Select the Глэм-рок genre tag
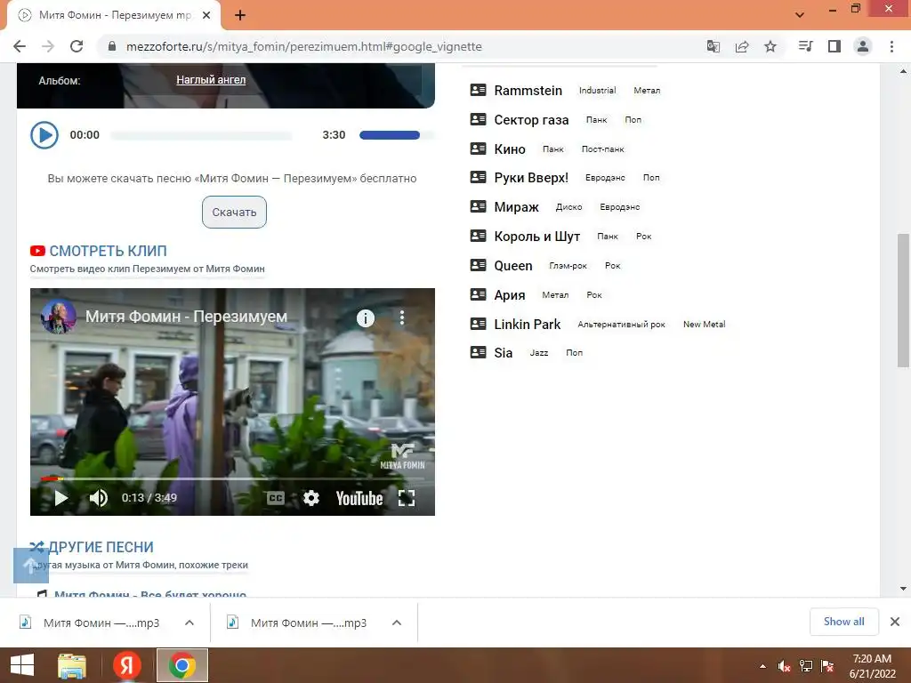 pyautogui.click(x=568, y=265)
